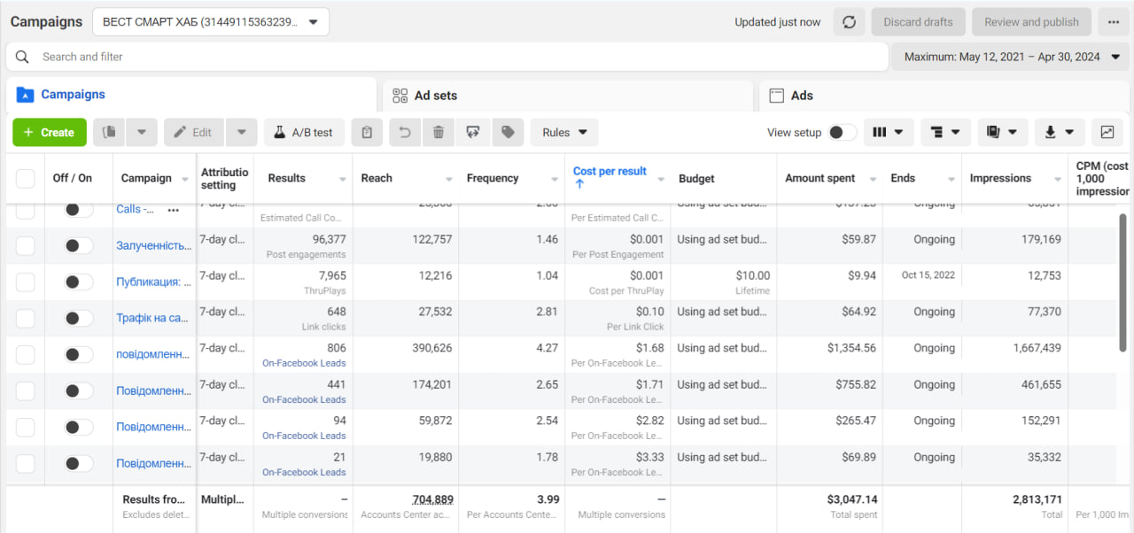Click the duplicate campaign icon

tap(109, 133)
